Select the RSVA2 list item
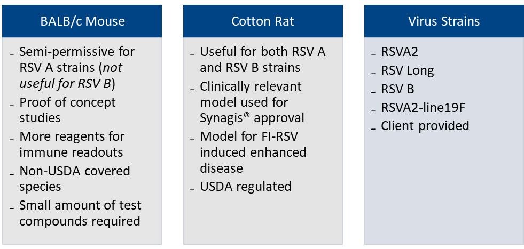 (x=400, y=52)
